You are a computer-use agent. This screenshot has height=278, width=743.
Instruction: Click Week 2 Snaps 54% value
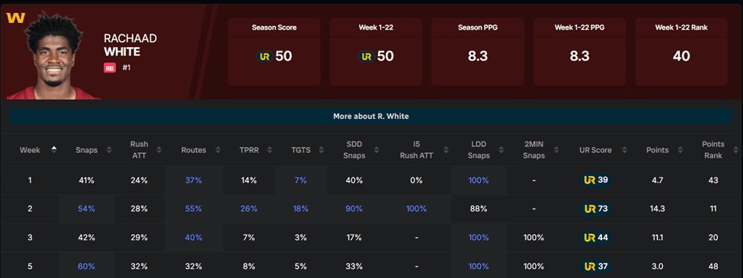pyautogui.click(x=86, y=209)
